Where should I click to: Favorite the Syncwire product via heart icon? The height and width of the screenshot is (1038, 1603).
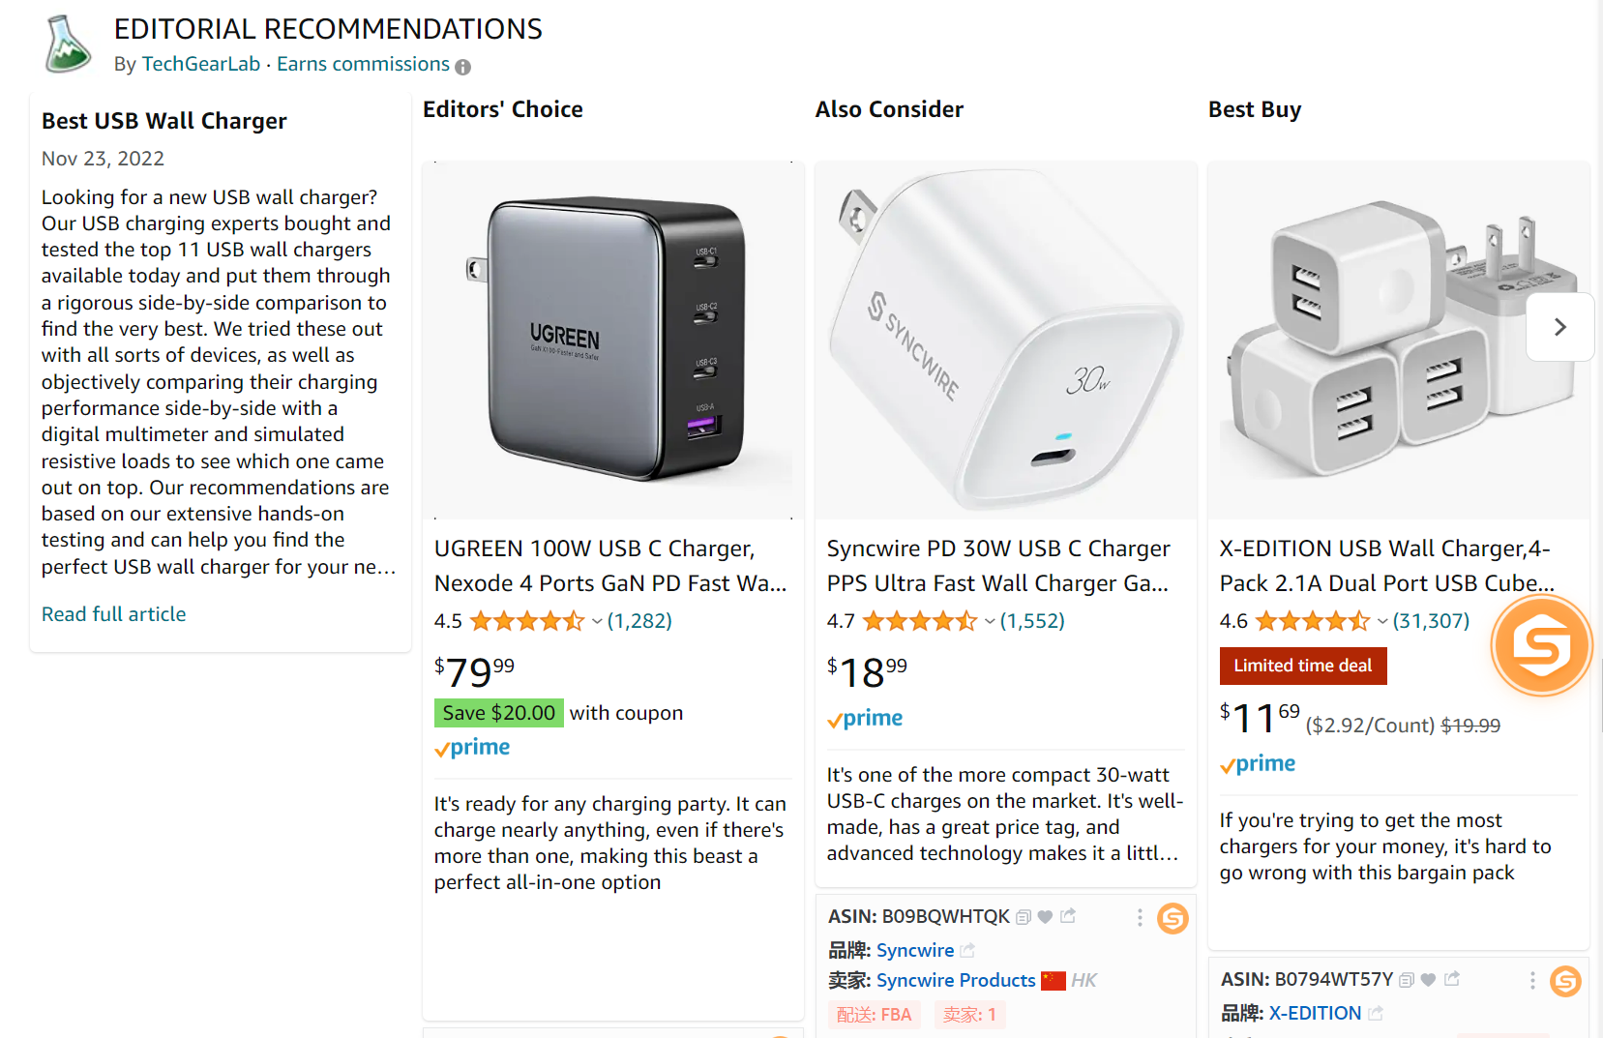(1045, 917)
